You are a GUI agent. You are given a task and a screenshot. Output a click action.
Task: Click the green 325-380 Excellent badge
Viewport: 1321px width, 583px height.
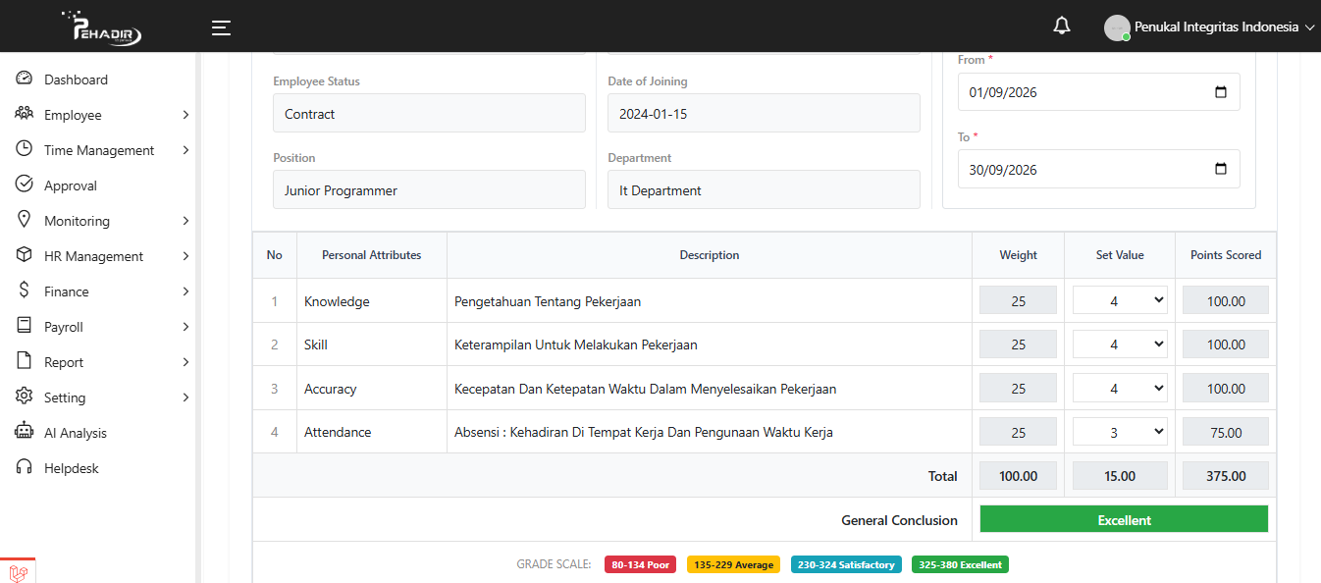960,564
